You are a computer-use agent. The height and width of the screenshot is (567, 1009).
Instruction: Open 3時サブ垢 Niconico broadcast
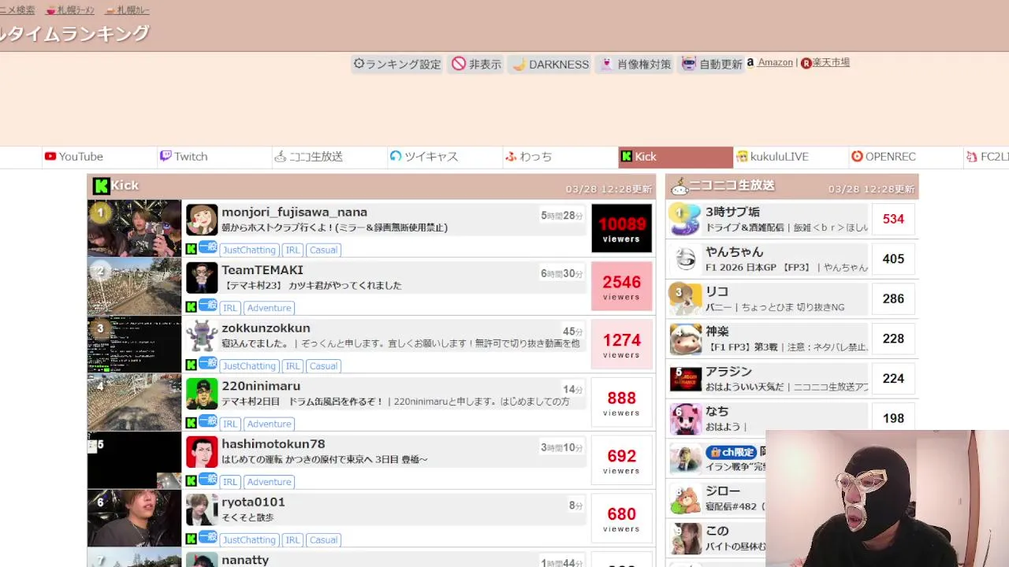click(x=732, y=212)
